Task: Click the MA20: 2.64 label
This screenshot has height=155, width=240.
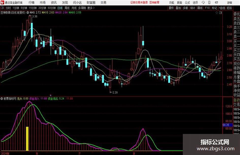Action: point(61,12)
